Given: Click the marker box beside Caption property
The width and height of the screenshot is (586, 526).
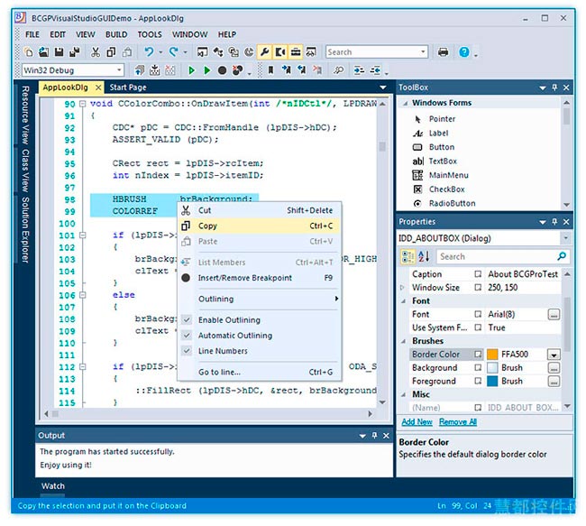Looking at the screenshot, I should [x=478, y=274].
